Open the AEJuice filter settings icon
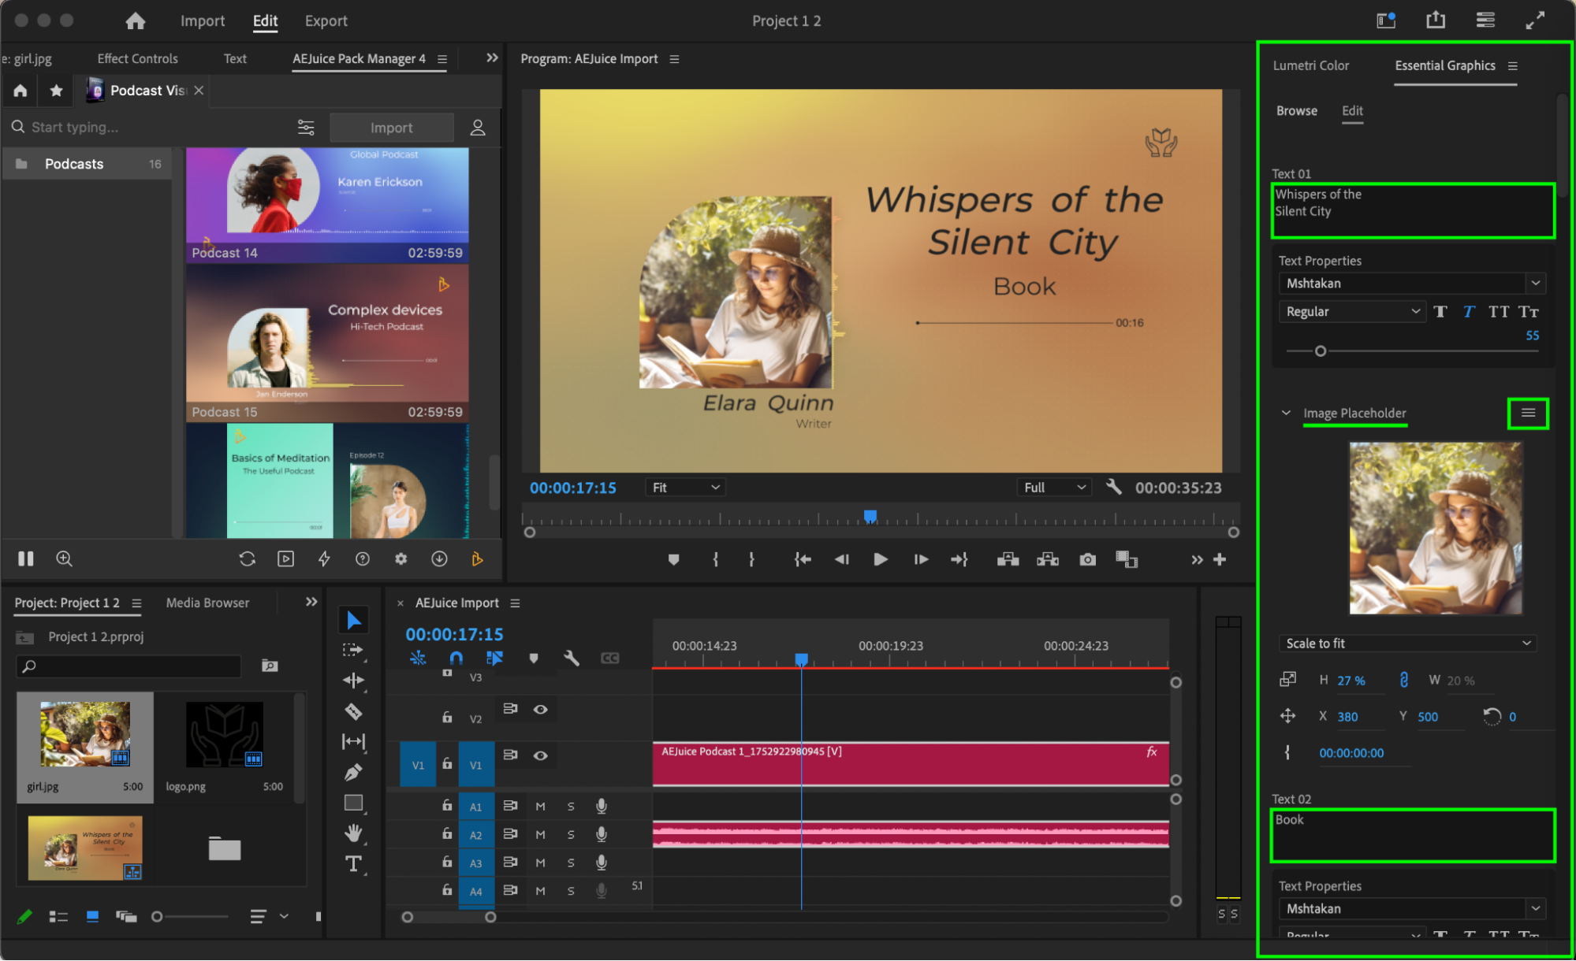Viewport: 1576px width, 961px height. point(306,128)
